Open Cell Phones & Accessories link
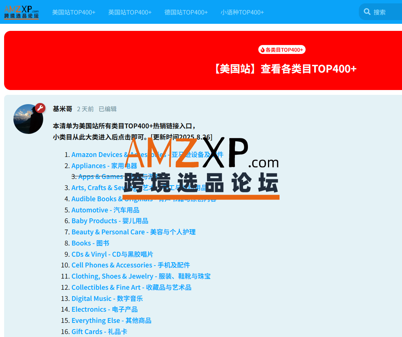This screenshot has width=402, height=337. pos(131,265)
